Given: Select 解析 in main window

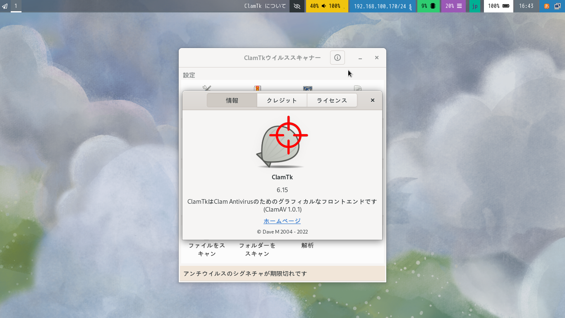Looking at the screenshot, I should point(308,245).
